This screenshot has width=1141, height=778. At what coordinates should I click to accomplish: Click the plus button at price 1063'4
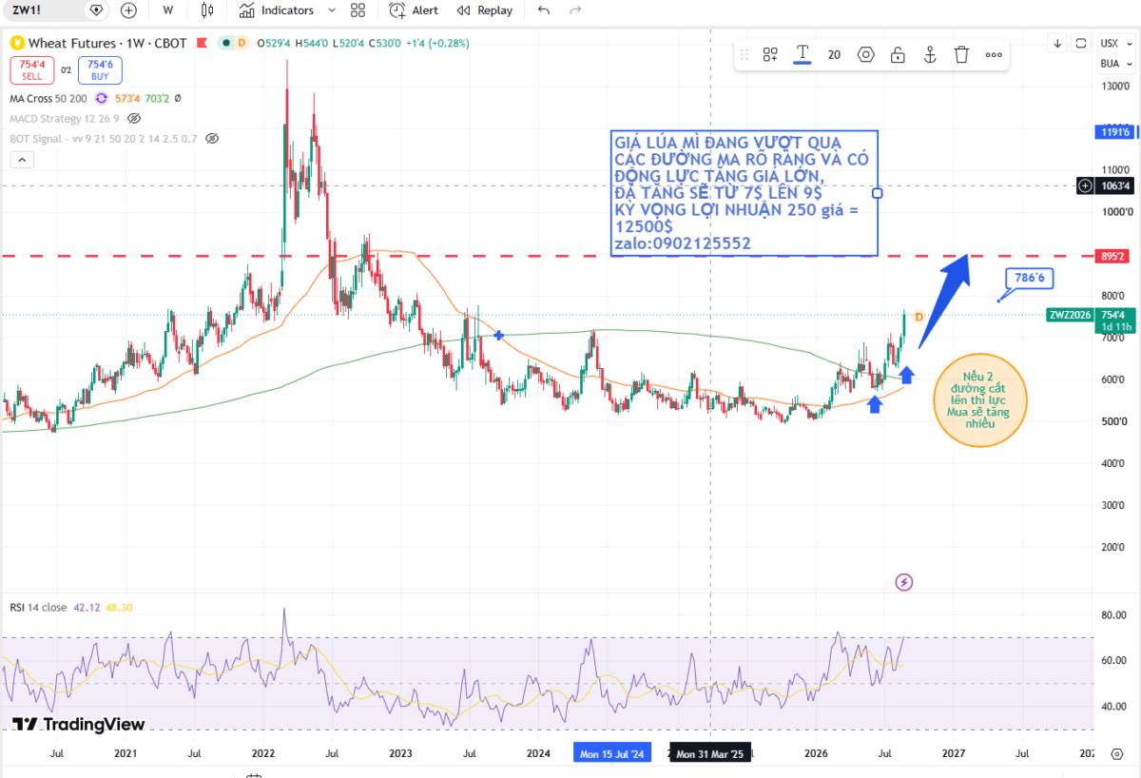click(1086, 186)
